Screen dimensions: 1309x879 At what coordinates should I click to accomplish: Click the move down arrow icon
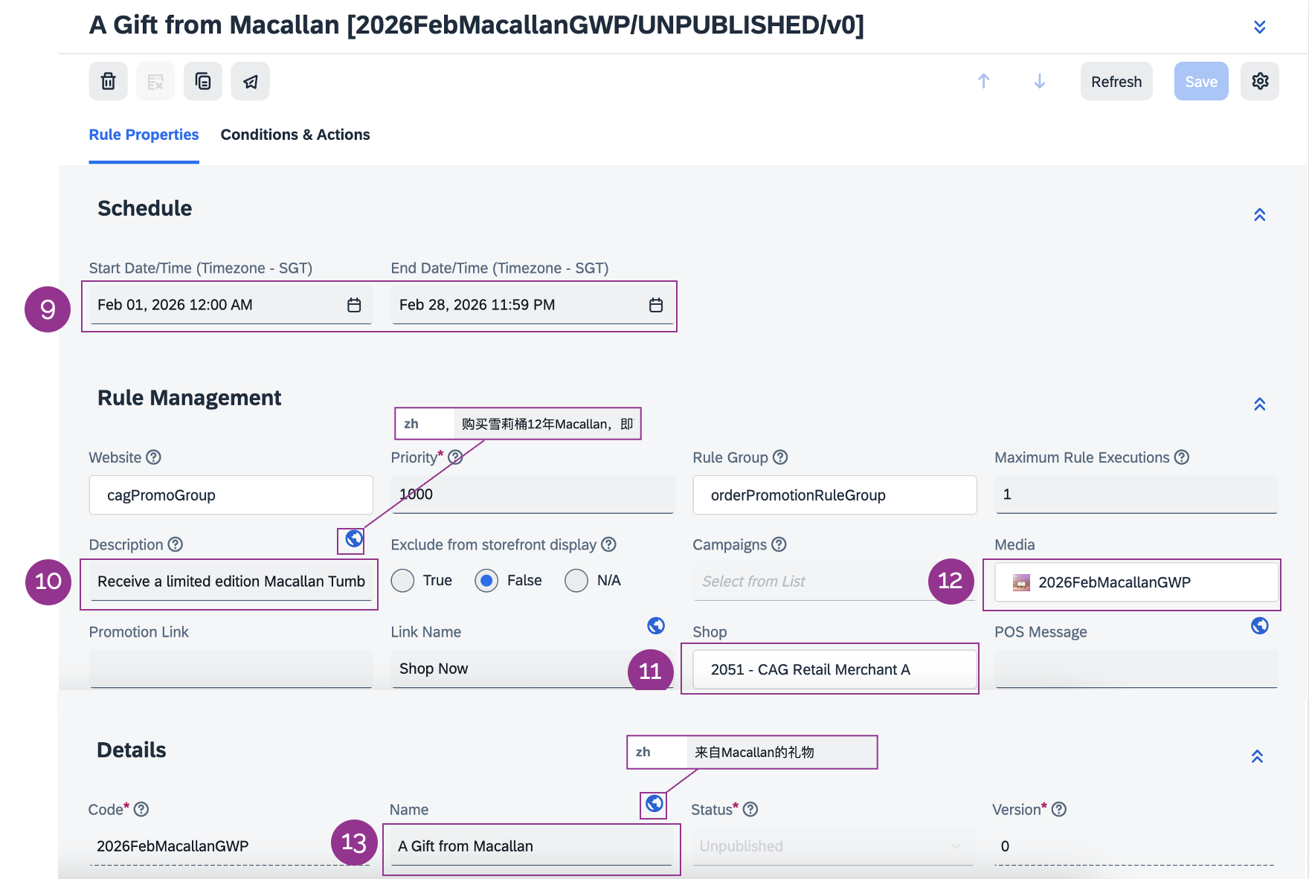pos(1039,81)
